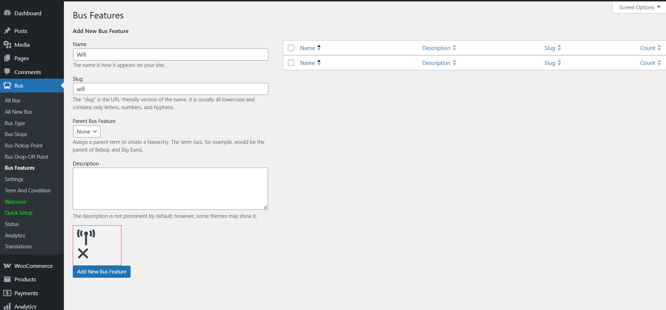
Task: Open the Parent Bus Feature dropdown
Action: click(87, 131)
